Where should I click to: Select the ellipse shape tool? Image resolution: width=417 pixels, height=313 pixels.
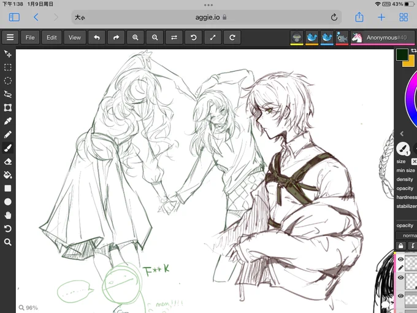pyautogui.click(x=8, y=202)
